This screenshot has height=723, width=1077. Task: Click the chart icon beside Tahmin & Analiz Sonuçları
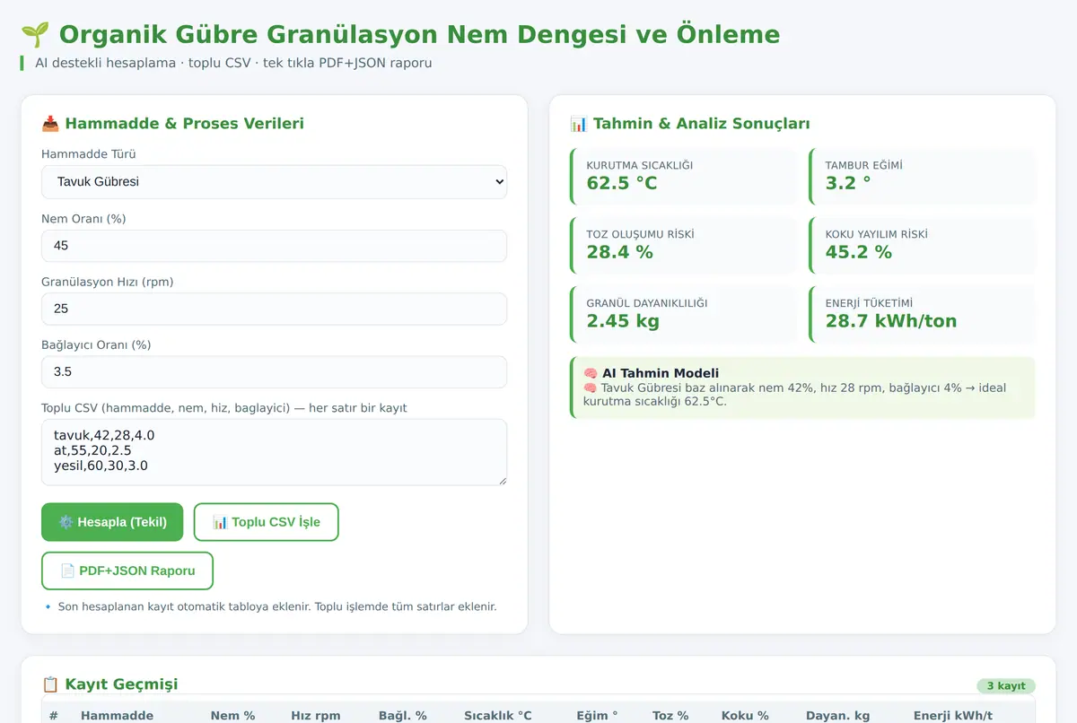[x=579, y=124]
